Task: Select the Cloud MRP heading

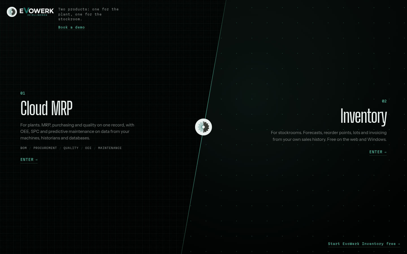Action: click(46, 108)
